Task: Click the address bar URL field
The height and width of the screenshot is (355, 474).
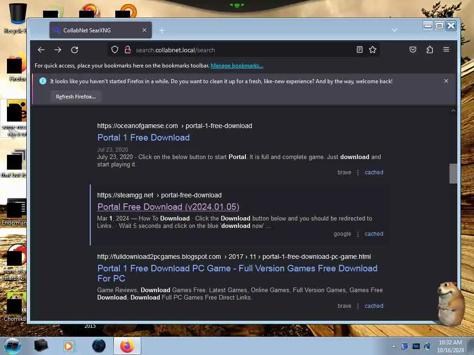Action: click(243, 50)
